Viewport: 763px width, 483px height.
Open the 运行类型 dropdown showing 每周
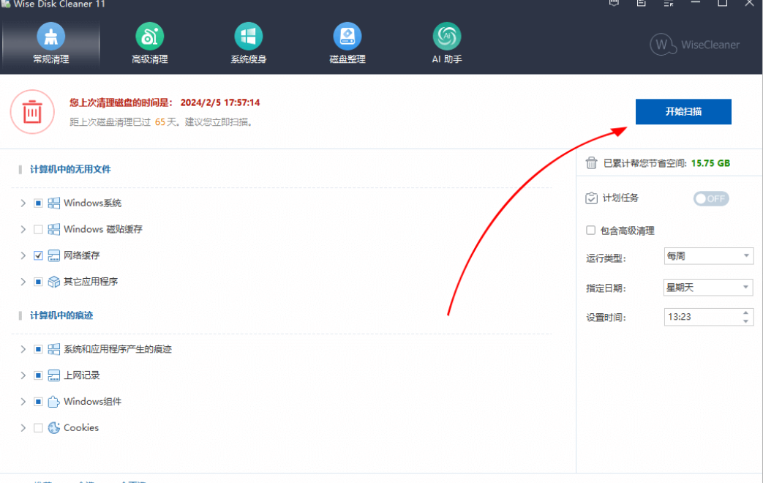708,256
